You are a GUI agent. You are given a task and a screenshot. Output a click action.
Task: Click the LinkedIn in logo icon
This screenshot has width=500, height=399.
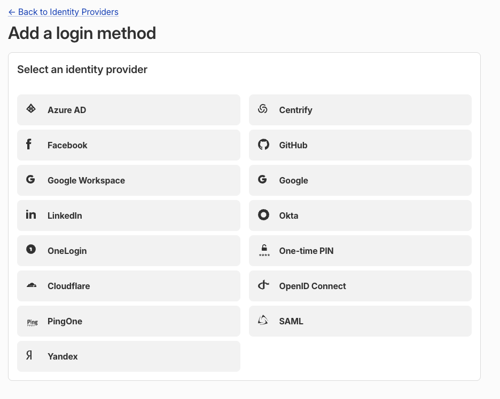coord(31,214)
